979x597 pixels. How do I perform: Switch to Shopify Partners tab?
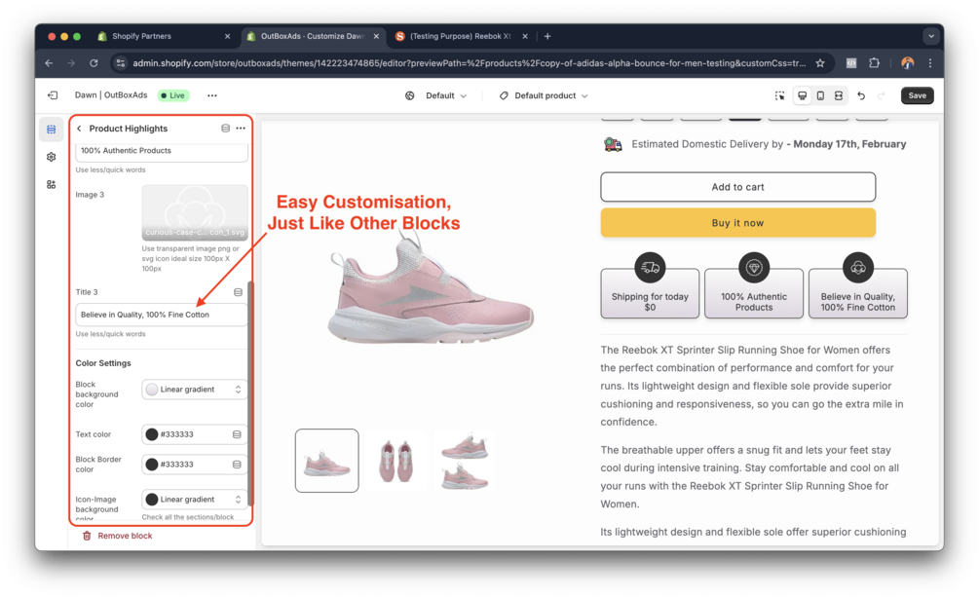pyautogui.click(x=141, y=36)
